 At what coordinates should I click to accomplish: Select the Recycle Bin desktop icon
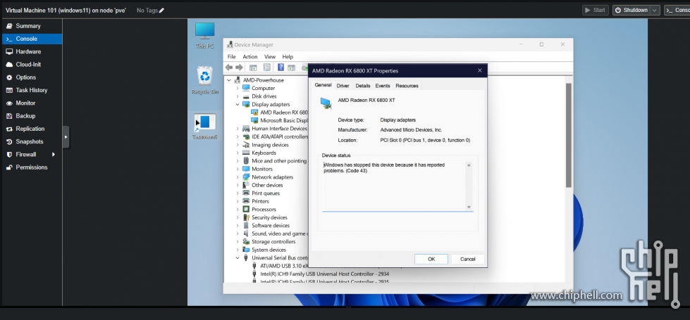pyautogui.click(x=204, y=80)
